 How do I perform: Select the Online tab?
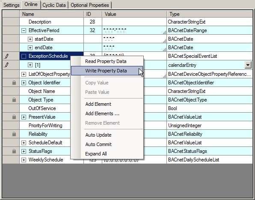[31, 4]
